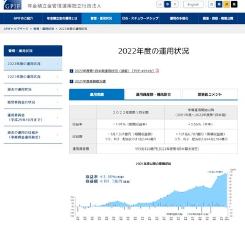Select 2021年度の運用状況 in sidebar
The height and width of the screenshot is (226, 245).
point(33,77)
